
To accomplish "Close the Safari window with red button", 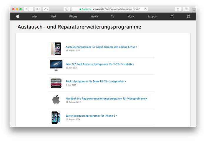I will 13,9.
